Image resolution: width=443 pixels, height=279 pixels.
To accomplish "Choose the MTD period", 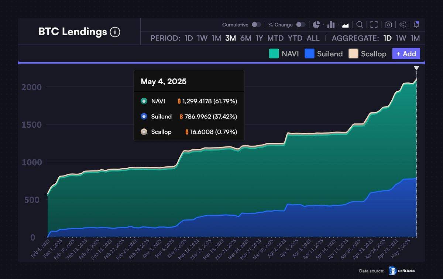I will 275,38.
